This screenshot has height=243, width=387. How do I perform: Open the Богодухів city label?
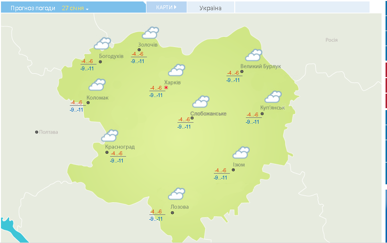111,56
